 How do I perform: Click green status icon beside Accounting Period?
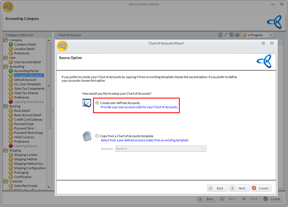pos(11,71)
